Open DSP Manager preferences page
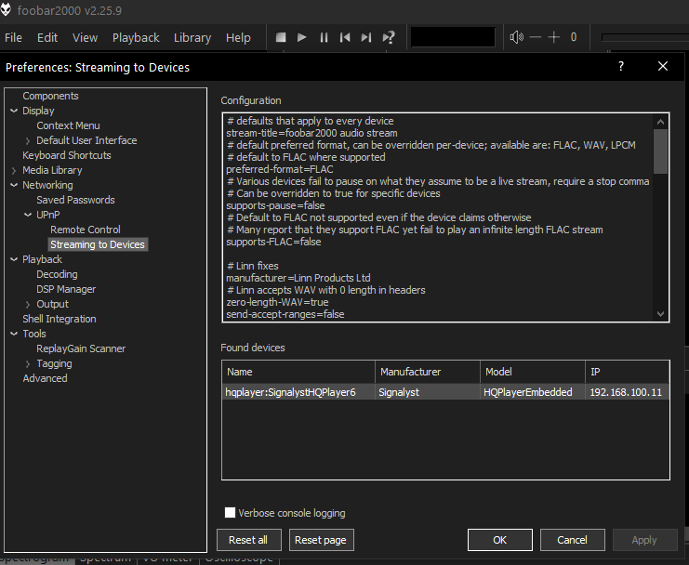The width and height of the screenshot is (689, 565). coord(66,289)
